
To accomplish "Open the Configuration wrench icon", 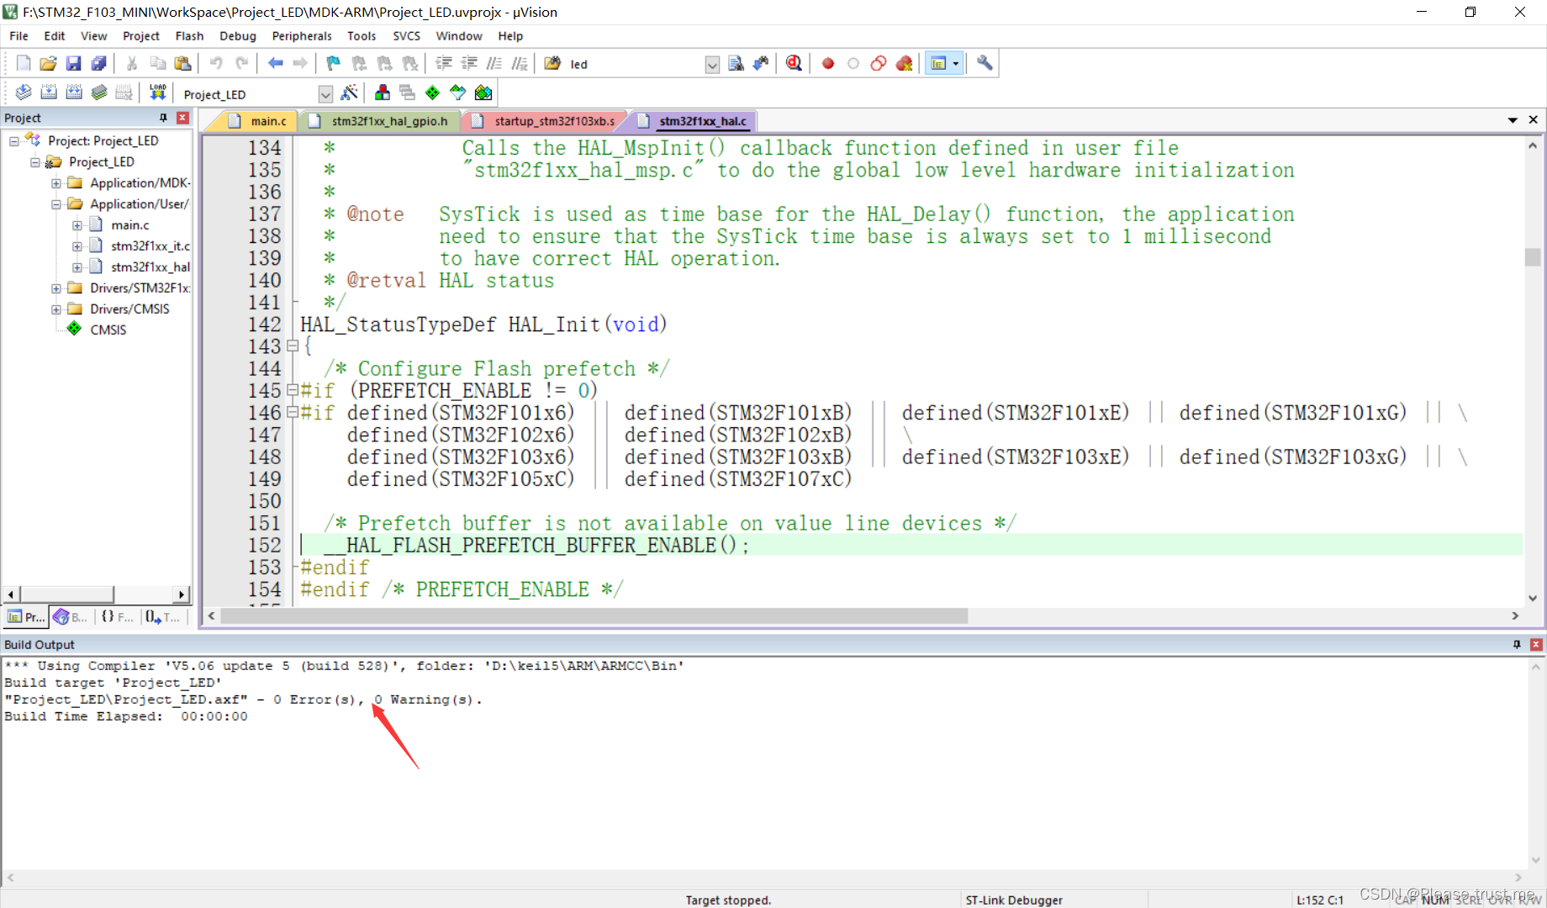I will (x=985, y=63).
